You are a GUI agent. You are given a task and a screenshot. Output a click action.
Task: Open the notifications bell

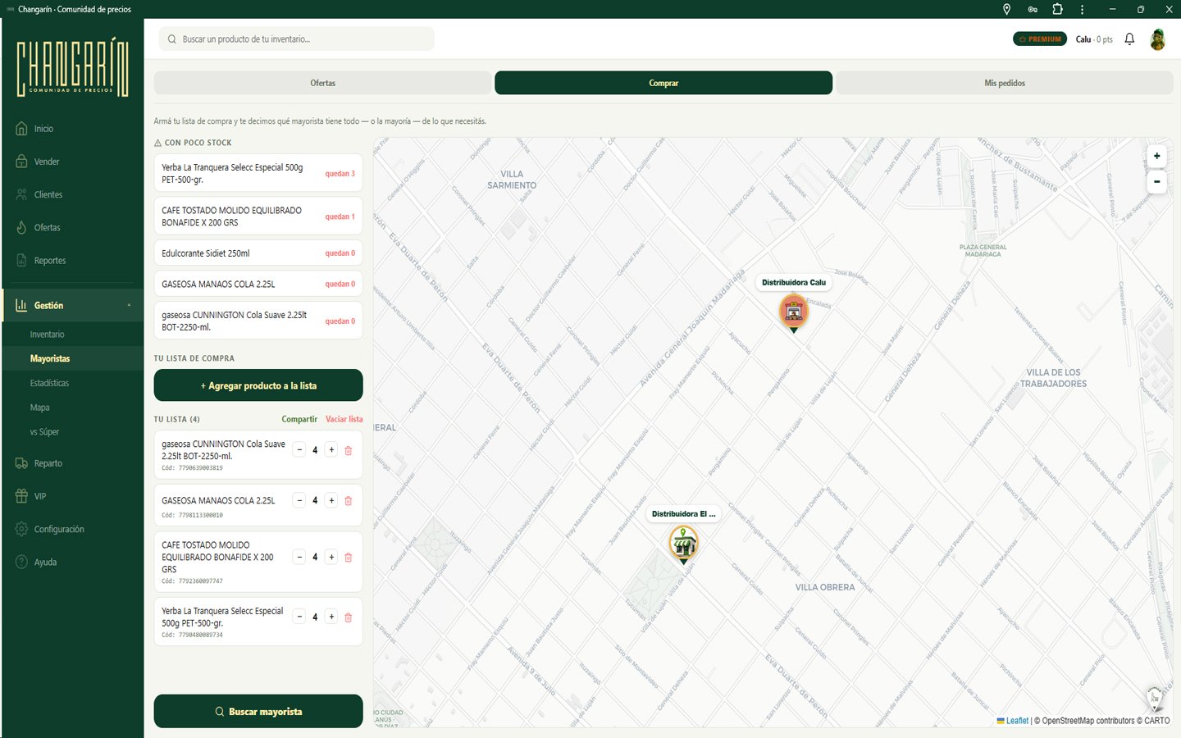(1129, 39)
